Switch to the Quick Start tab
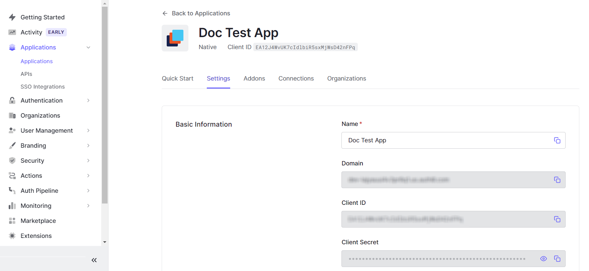The width and height of the screenshot is (589, 271). (177, 79)
